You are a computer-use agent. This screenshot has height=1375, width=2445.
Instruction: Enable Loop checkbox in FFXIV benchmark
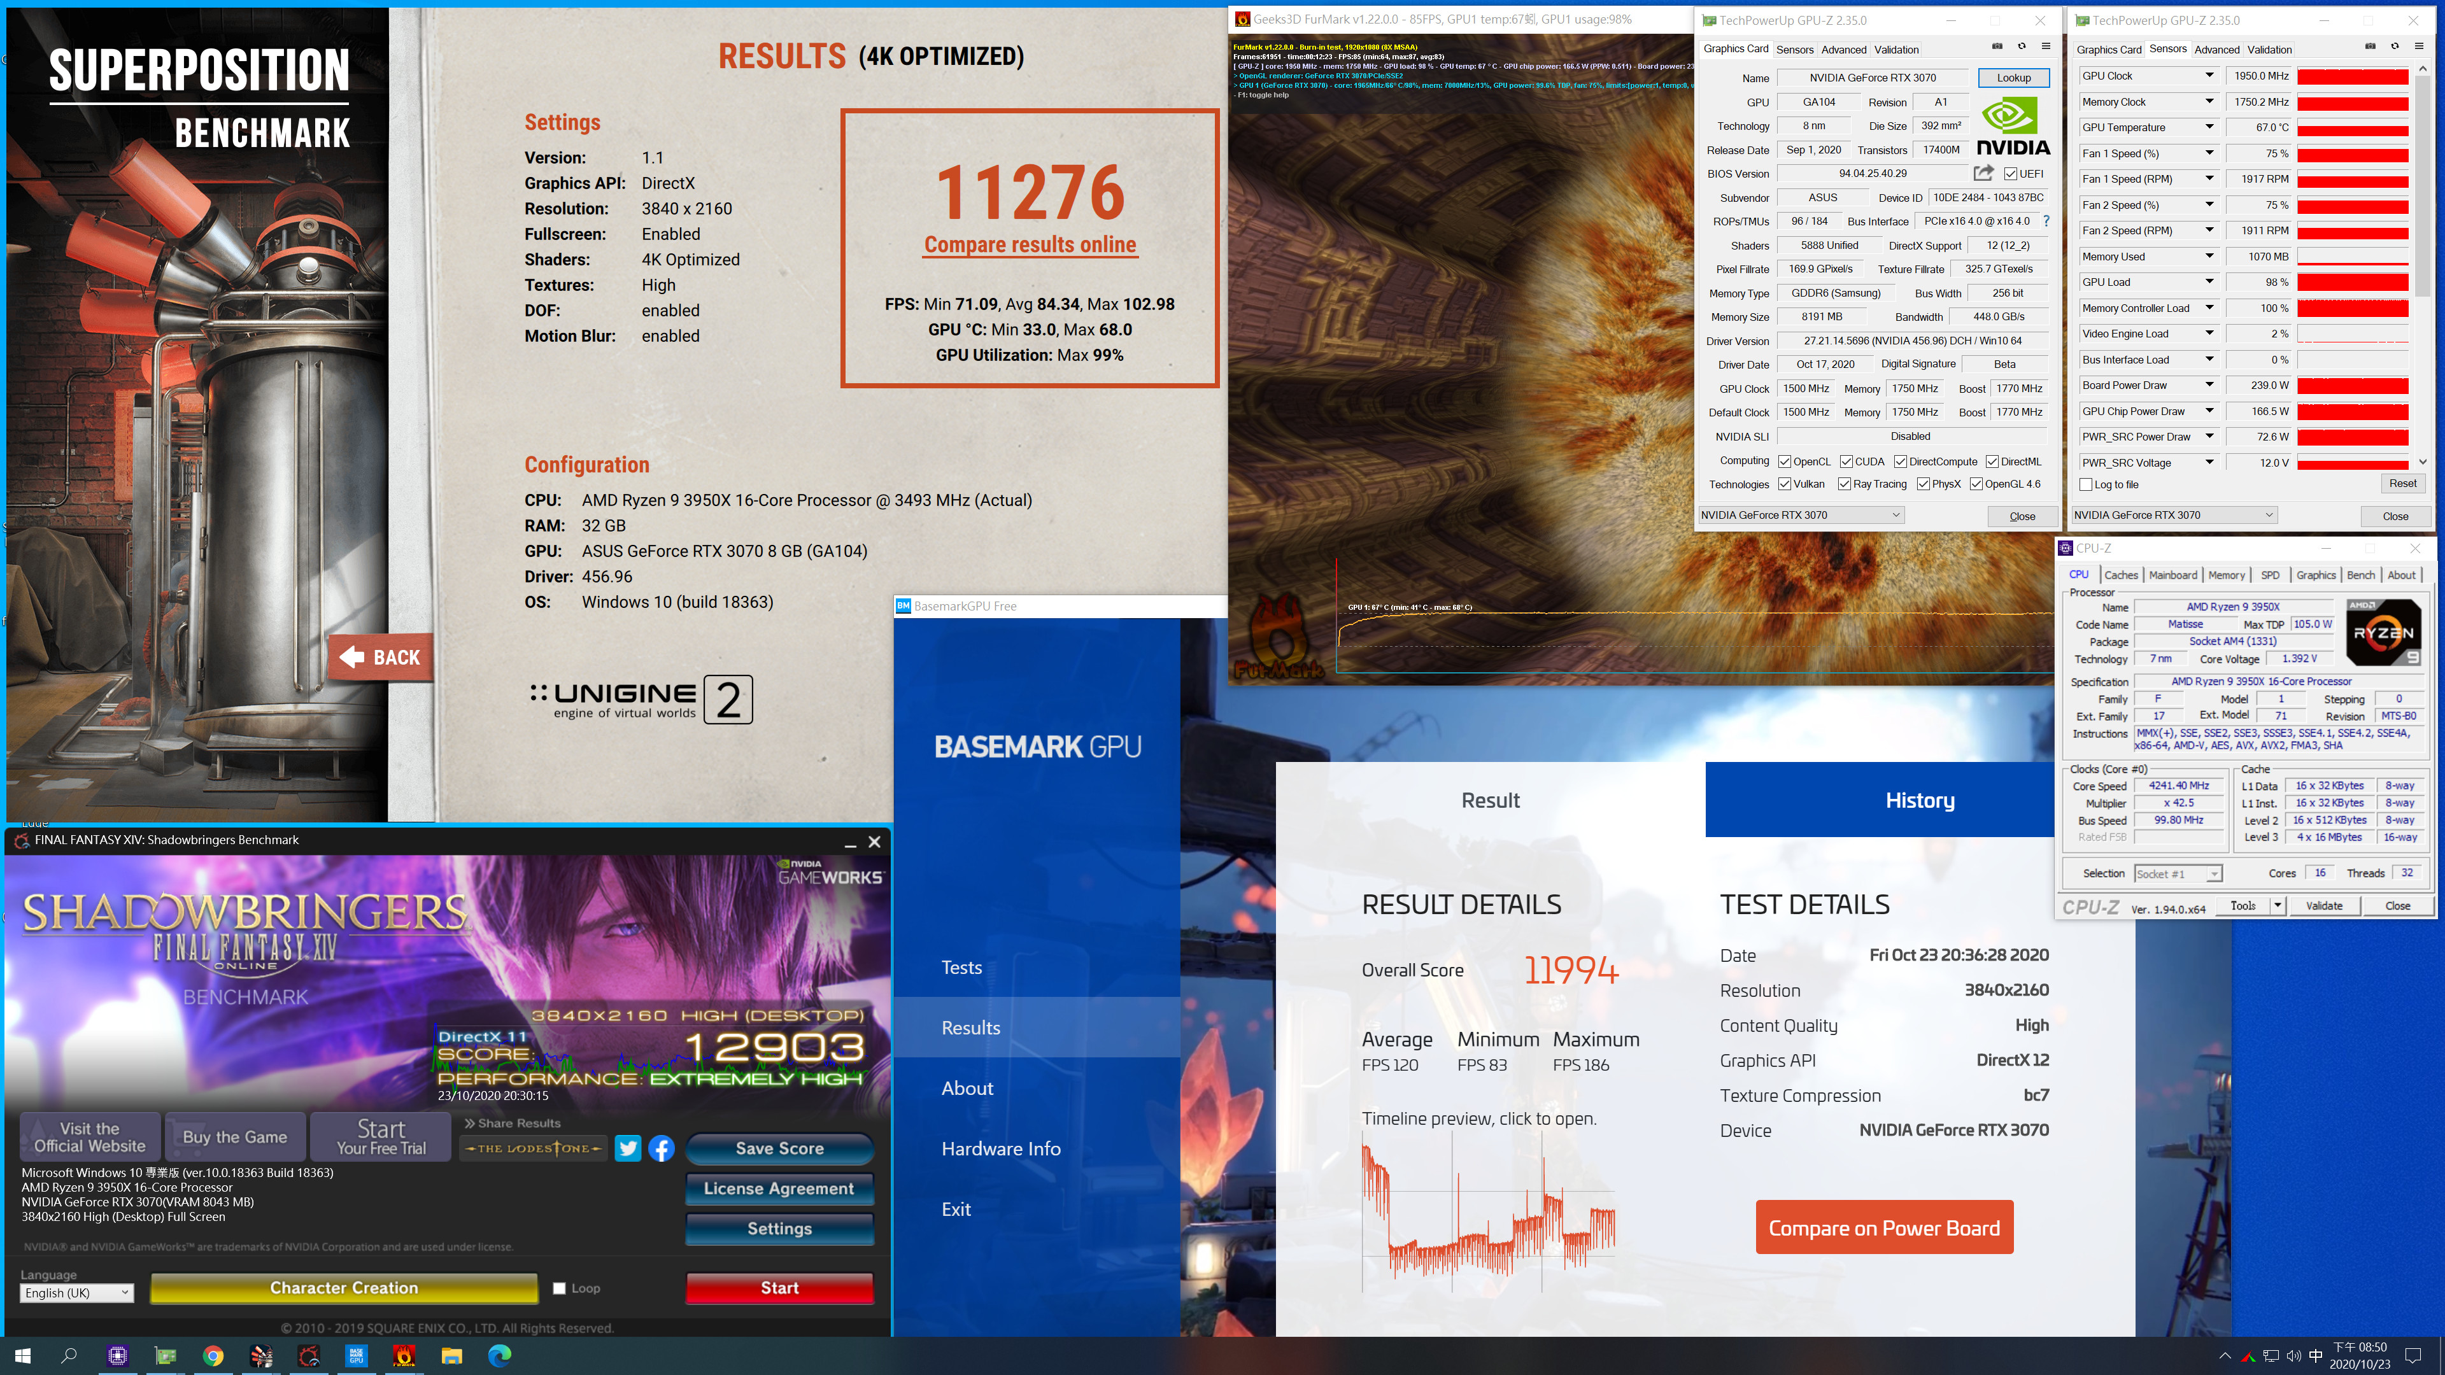(x=559, y=1288)
